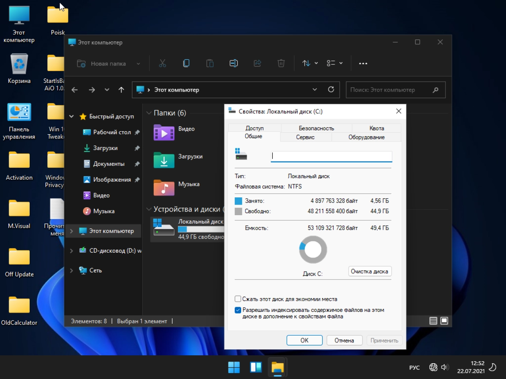The height and width of the screenshot is (379, 506).
Task: Expand the CD-дисковод (D:) tree node
Action: point(72,251)
